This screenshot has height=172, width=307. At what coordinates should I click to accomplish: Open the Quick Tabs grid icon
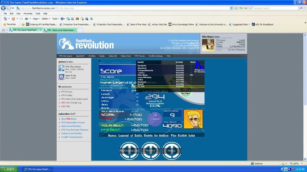tap(4, 30)
